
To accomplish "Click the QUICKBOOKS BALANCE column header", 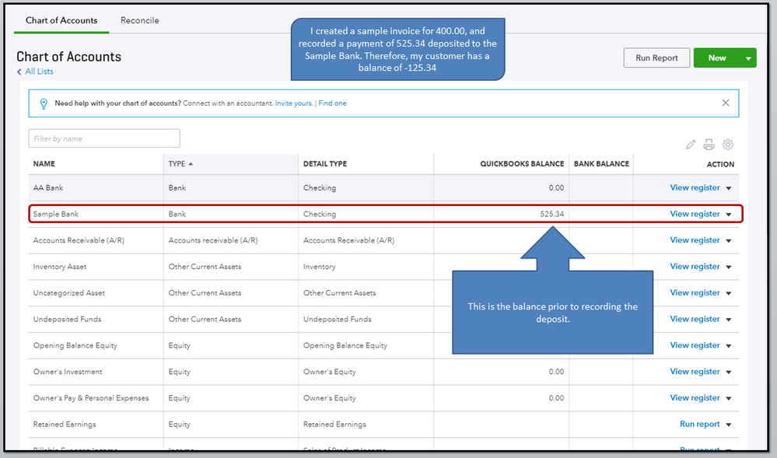I will click(x=522, y=164).
